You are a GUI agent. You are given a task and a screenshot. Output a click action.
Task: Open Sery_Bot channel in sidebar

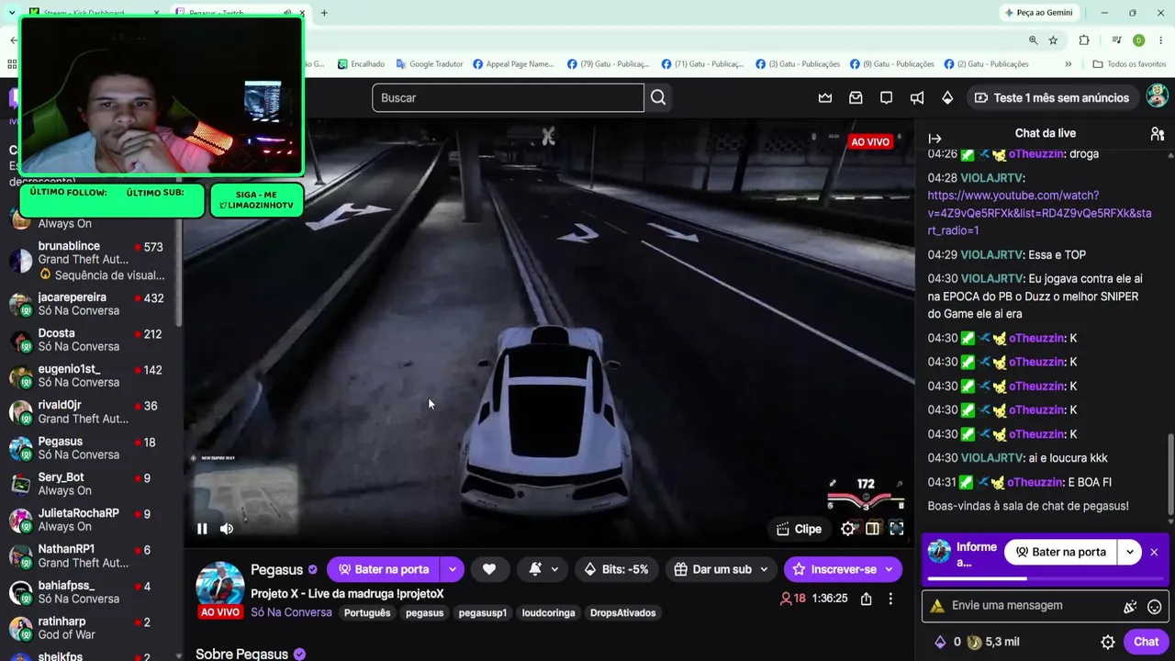click(x=90, y=484)
